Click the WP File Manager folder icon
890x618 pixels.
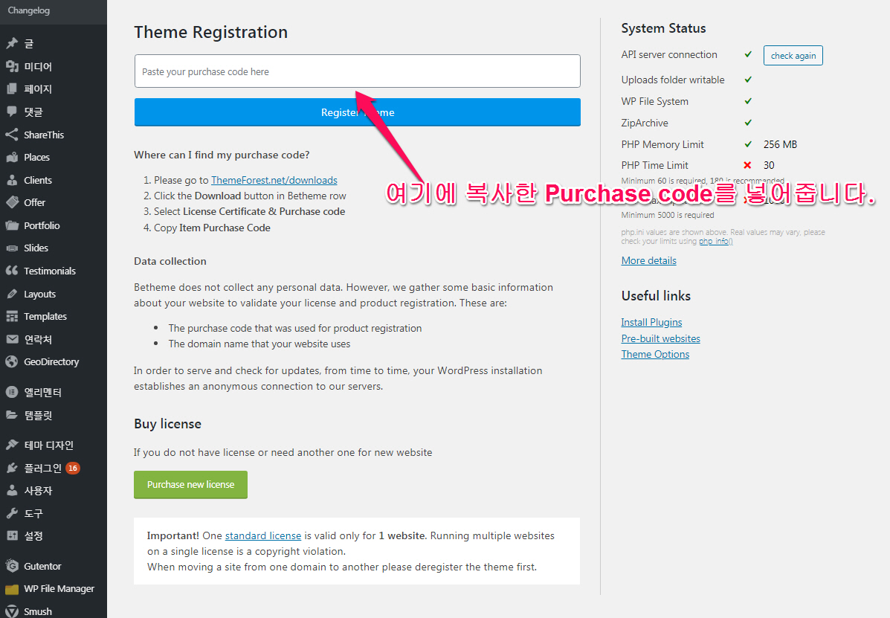click(12, 589)
